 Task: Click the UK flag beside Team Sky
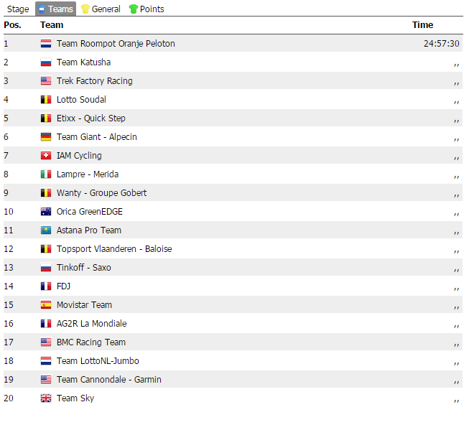pyautogui.click(x=46, y=398)
